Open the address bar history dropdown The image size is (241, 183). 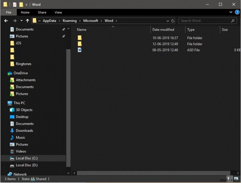tap(167, 20)
